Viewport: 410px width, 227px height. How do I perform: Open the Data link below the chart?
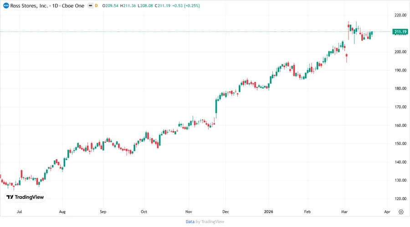(x=190, y=222)
